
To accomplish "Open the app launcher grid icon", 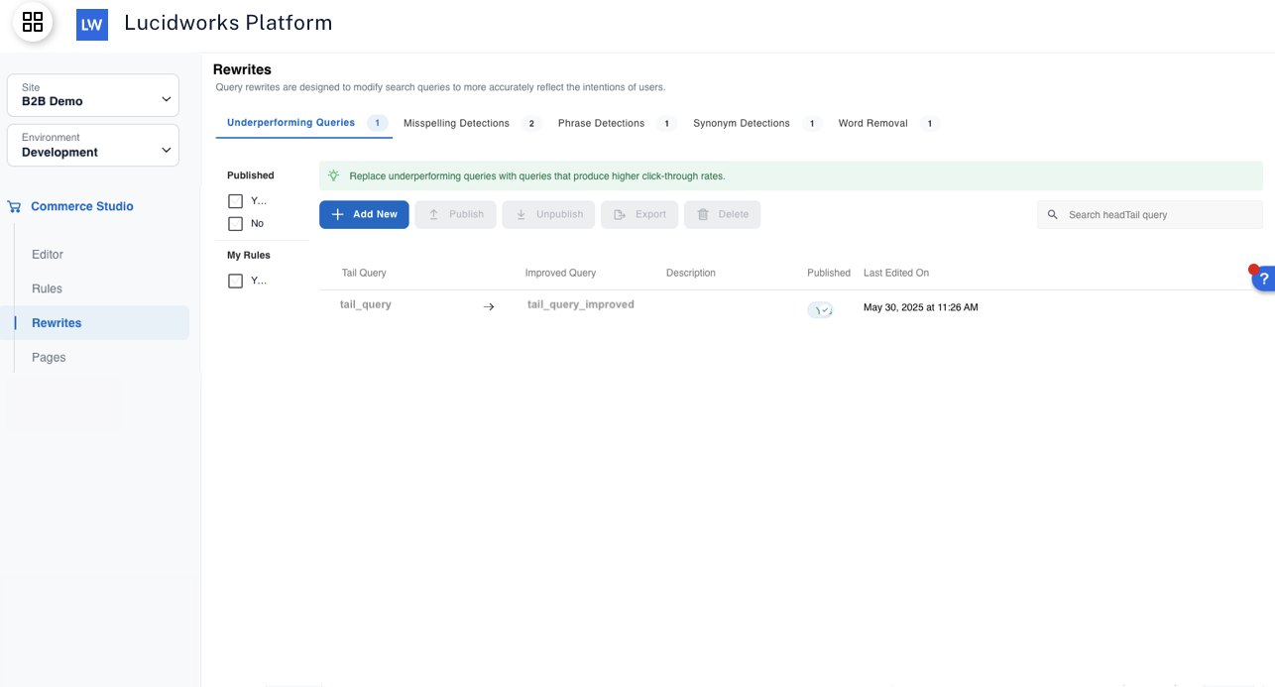I will tap(33, 22).
